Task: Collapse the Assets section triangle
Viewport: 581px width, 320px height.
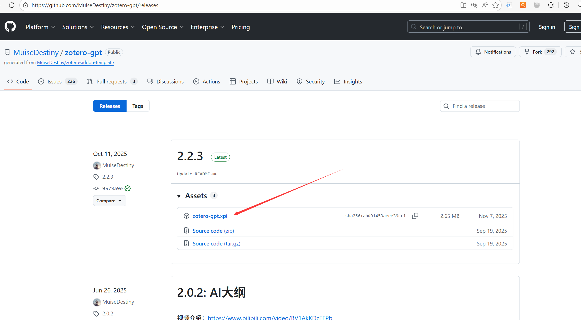Action: [x=179, y=196]
